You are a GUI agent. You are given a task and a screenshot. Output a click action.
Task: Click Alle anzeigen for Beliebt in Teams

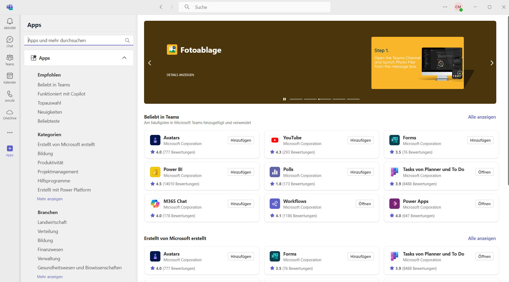tap(482, 117)
